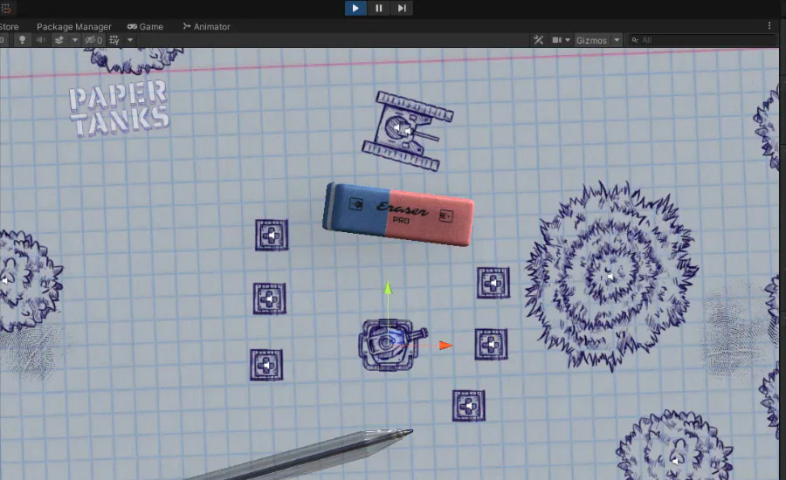Open the Gizmos dropdown arrow
Viewport: 786px width, 480px height.
tap(617, 40)
